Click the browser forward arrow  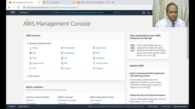[x=14, y=7]
